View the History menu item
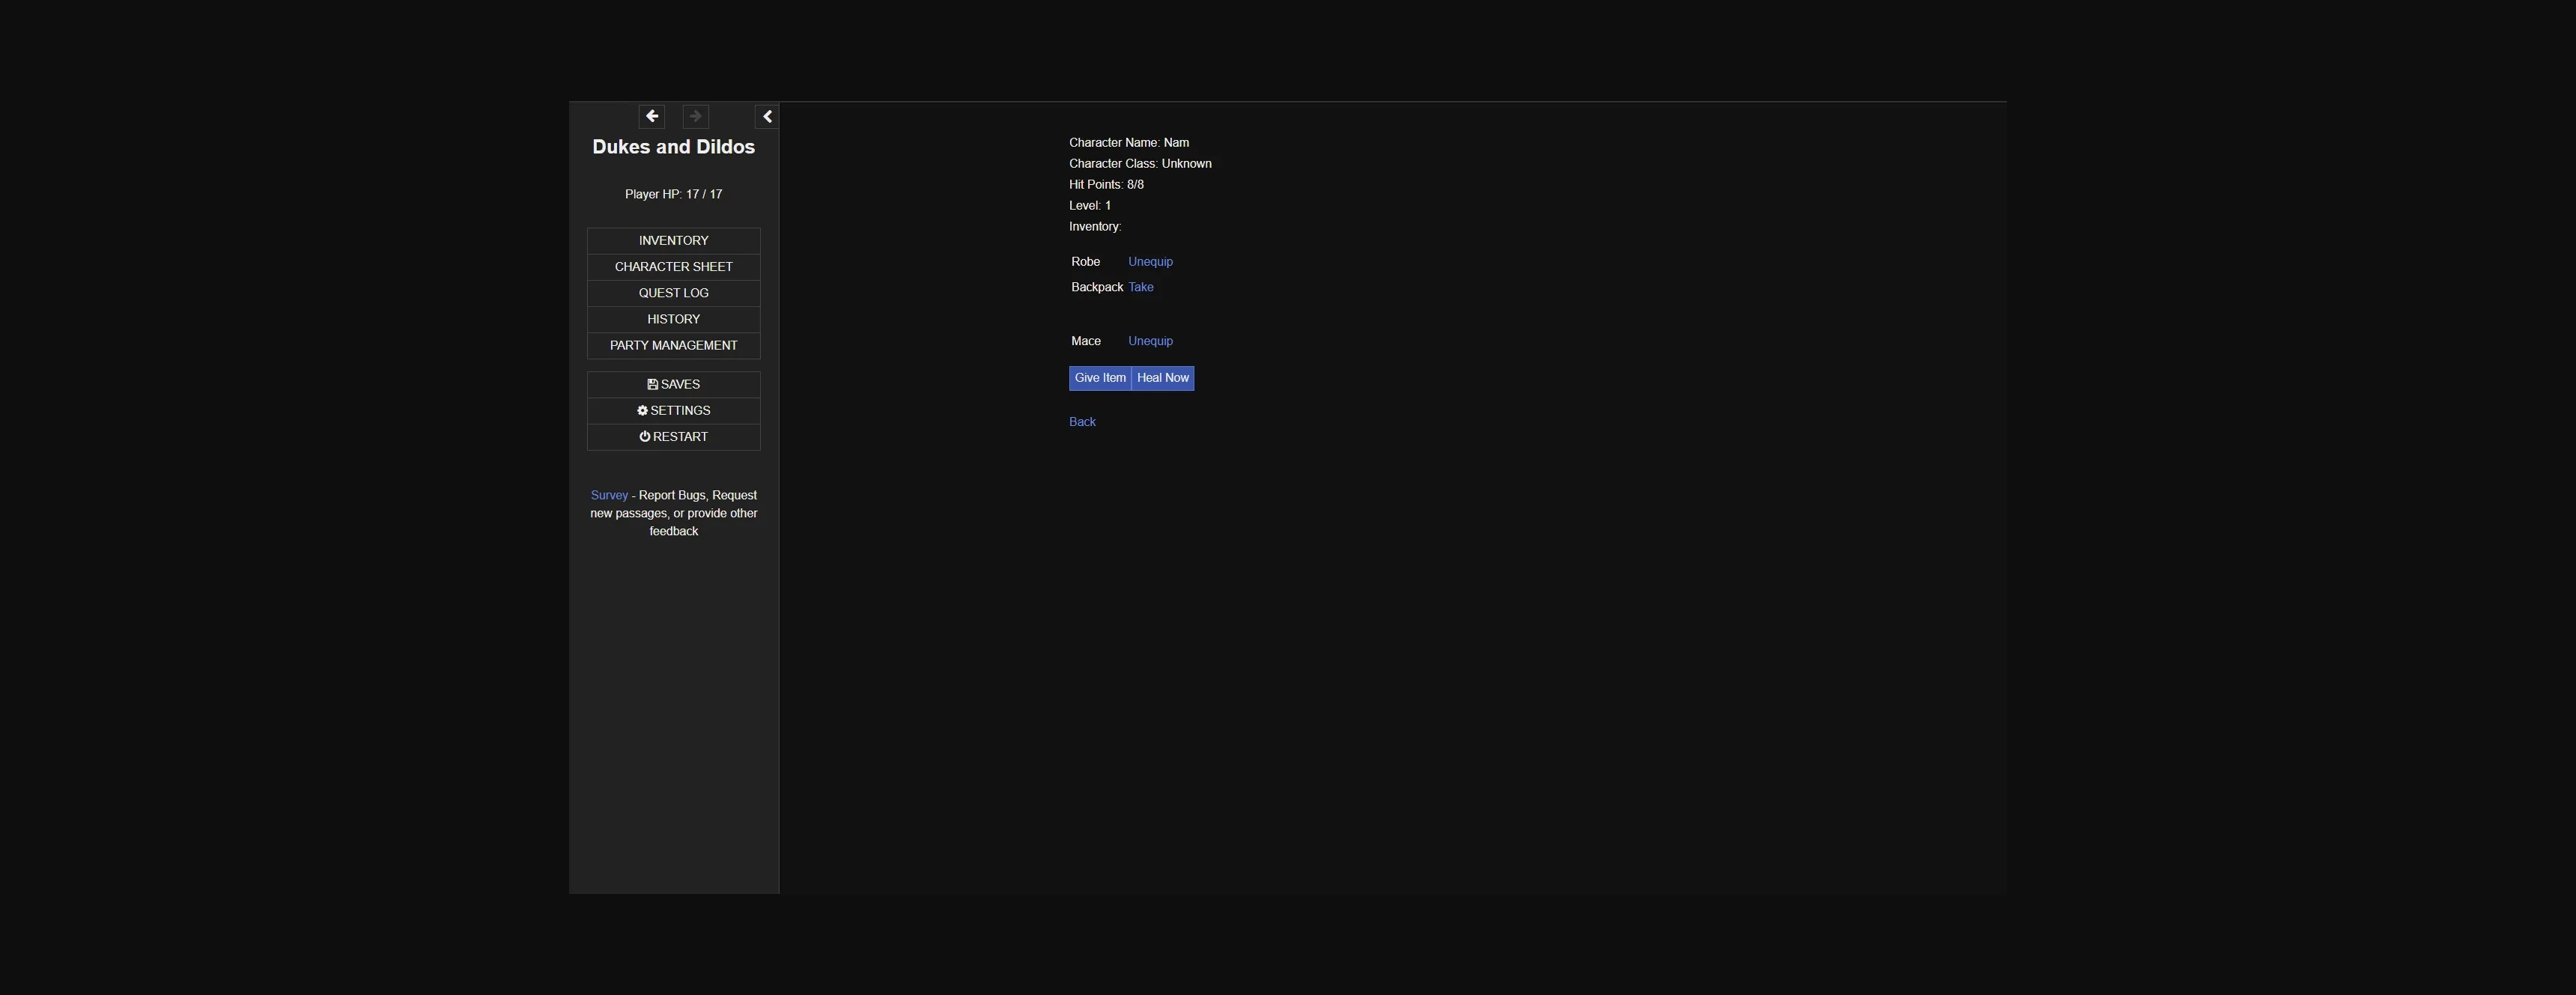The width and height of the screenshot is (2576, 995). [673, 319]
